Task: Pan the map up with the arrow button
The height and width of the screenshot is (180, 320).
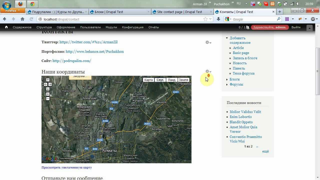Action: coord(48,80)
